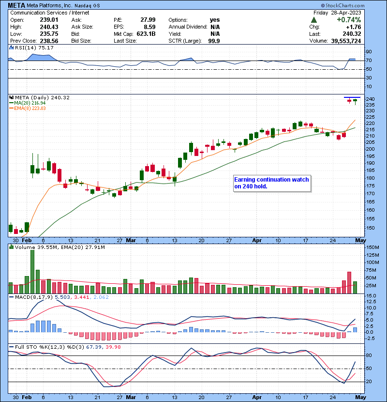The height and width of the screenshot is (402, 387).
Task: Click the Mkt Cap value 623.1B
Action: [146, 34]
